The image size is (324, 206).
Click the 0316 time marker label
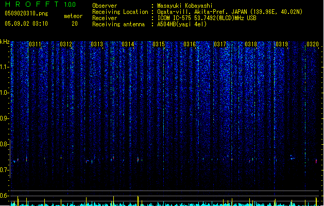pyautogui.click(x=190, y=44)
